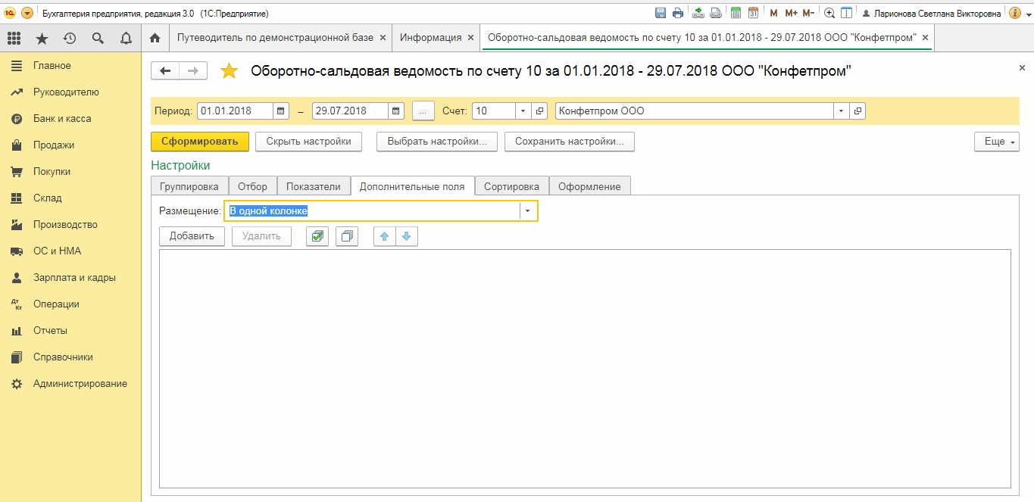The image size is (1034, 502).
Task: Switch to the Сортировка tab
Action: pyautogui.click(x=511, y=186)
